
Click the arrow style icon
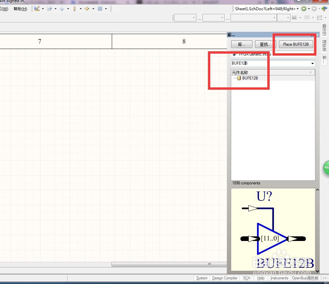320,18
